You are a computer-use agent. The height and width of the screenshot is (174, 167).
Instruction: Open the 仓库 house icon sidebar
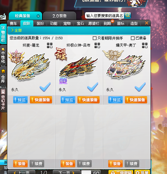3,76
